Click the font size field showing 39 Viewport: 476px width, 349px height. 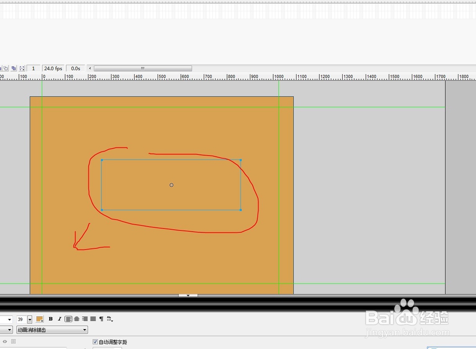(x=21, y=319)
